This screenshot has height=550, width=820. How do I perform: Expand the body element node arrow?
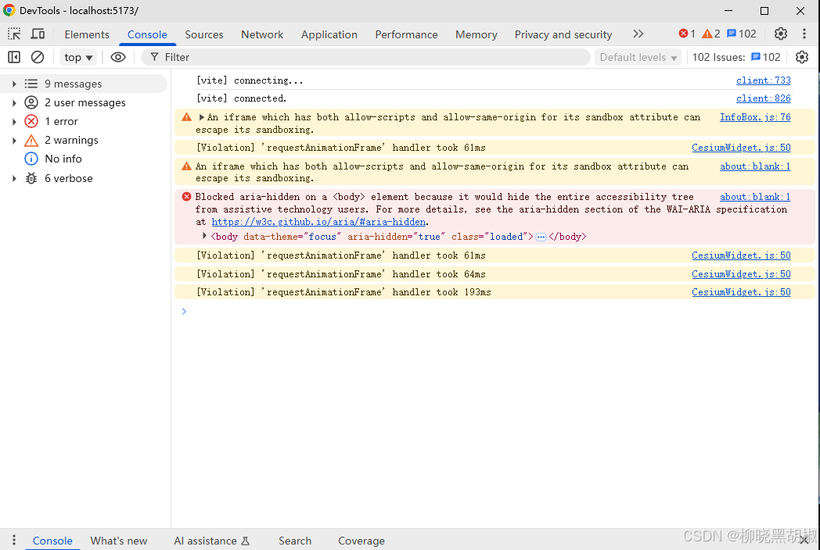(x=204, y=236)
